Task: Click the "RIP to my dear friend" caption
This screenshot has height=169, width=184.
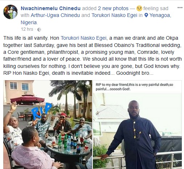Action: pos(134,87)
